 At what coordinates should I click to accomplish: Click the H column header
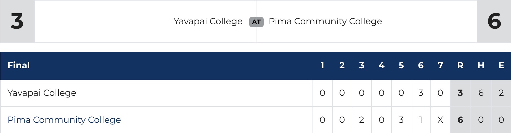(x=481, y=65)
